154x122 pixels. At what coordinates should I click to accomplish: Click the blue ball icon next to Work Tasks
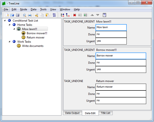click(x=14, y=42)
